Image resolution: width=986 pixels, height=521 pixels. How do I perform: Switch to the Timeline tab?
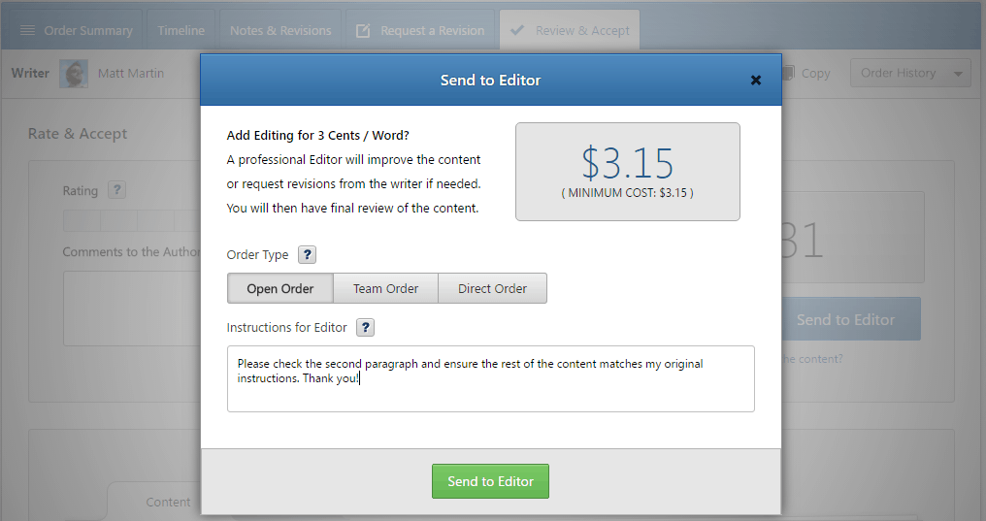click(x=181, y=31)
